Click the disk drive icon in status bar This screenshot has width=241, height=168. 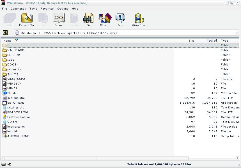click(x=4, y=164)
